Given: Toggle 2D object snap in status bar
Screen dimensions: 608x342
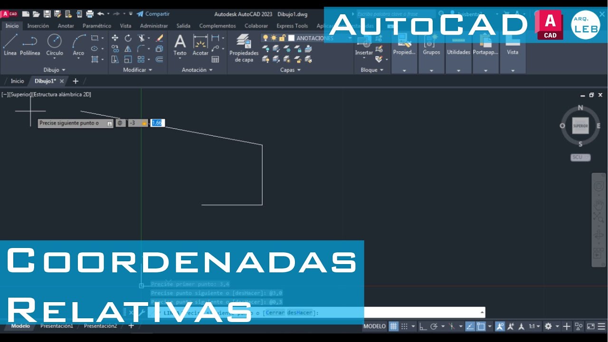Looking at the screenshot, I should tap(481, 326).
